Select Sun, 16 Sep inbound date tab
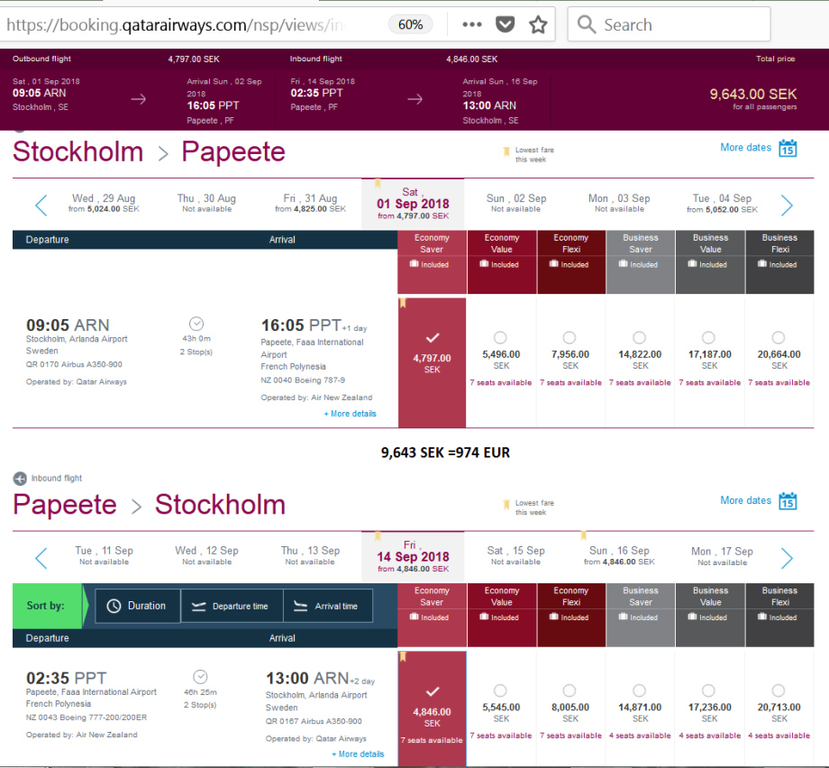The height and width of the screenshot is (768, 829). 618,555
